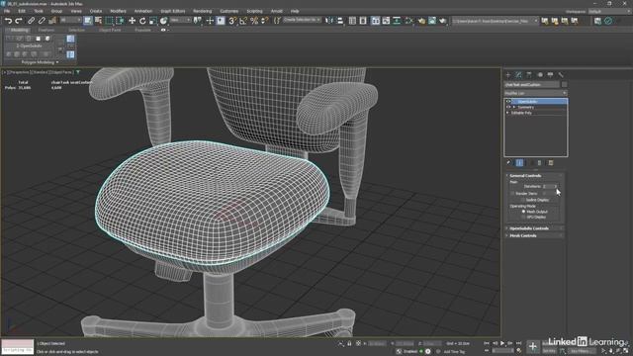Click the Redo arrow icon
Viewport: 633px width, 356px height.
coord(19,21)
